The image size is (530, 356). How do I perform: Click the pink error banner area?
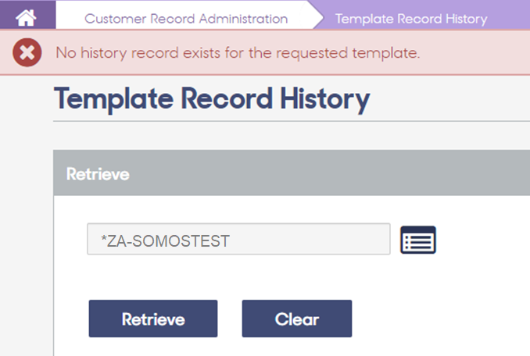[473, 52]
